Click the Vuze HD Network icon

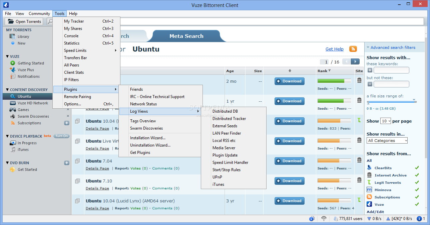tap(13, 103)
